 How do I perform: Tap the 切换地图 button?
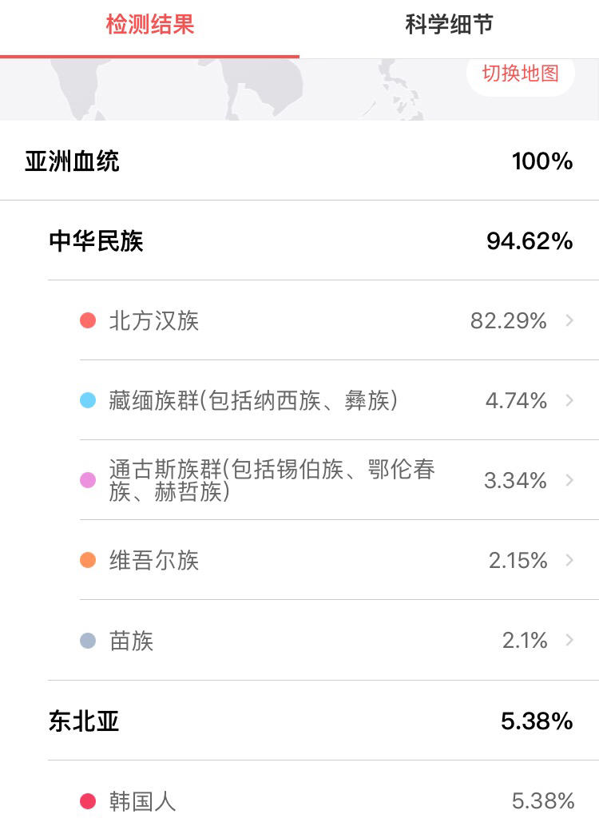pyautogui.click(x=520, y=74)
